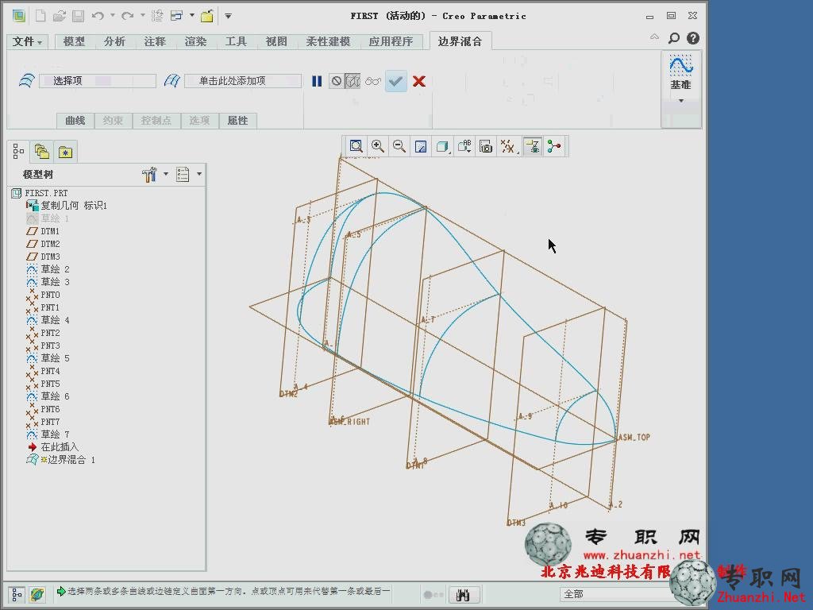Expand the redo history dropdown arrow

tap(143, 16)
